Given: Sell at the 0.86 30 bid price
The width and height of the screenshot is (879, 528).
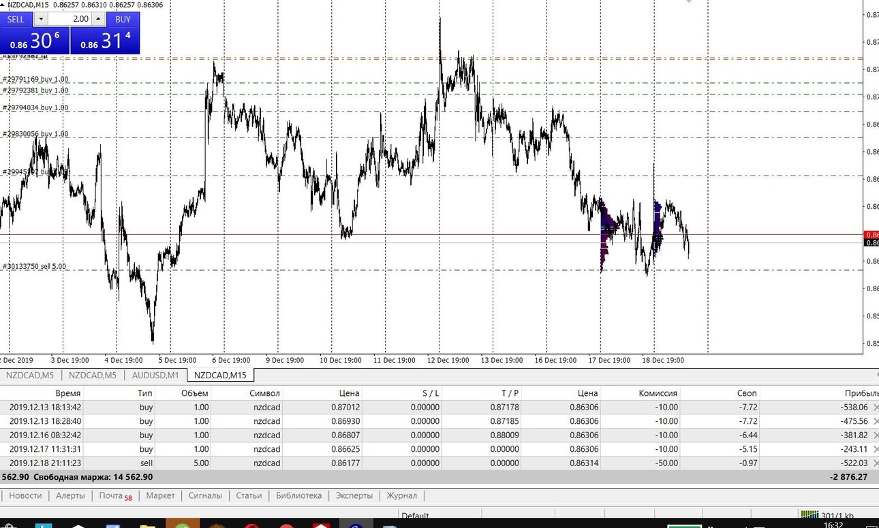Looking at the screenshot, I should pyautogui.click(x=34, y=41).
